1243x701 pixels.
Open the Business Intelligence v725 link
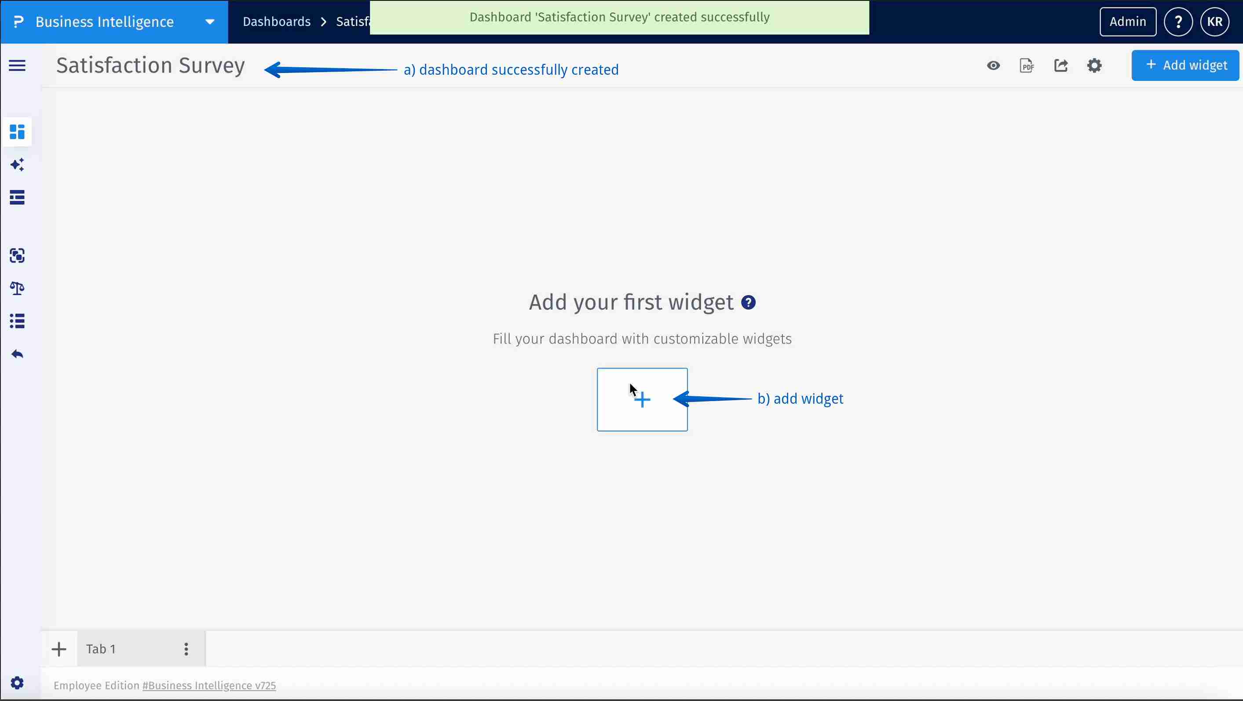pyautogui.click(x=208, y=685)
